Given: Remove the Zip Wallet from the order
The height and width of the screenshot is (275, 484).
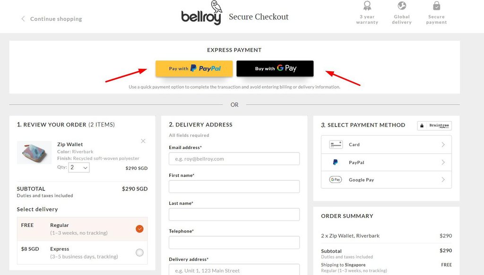Looking at the screenshot, I should 143,141.
